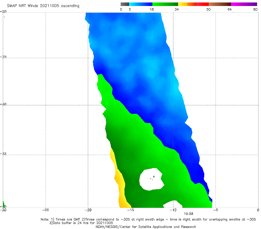This screenshot has height=229, width=261.
Task: Click the yellow-orange segment of the color bar
Action: 187,4
